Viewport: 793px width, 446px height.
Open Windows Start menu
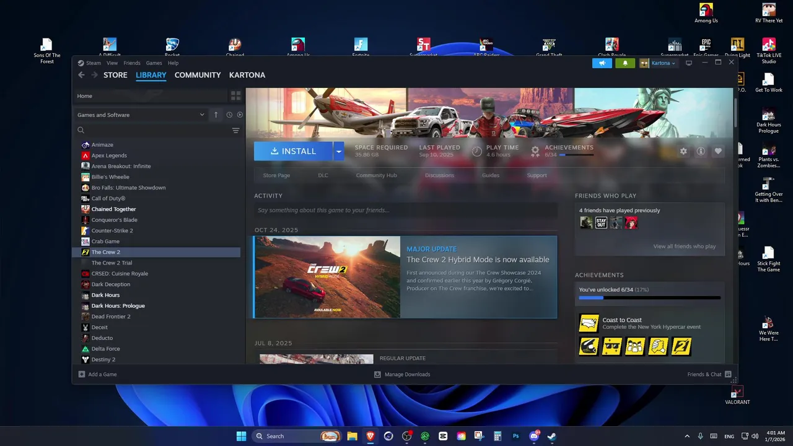(241, 436)
